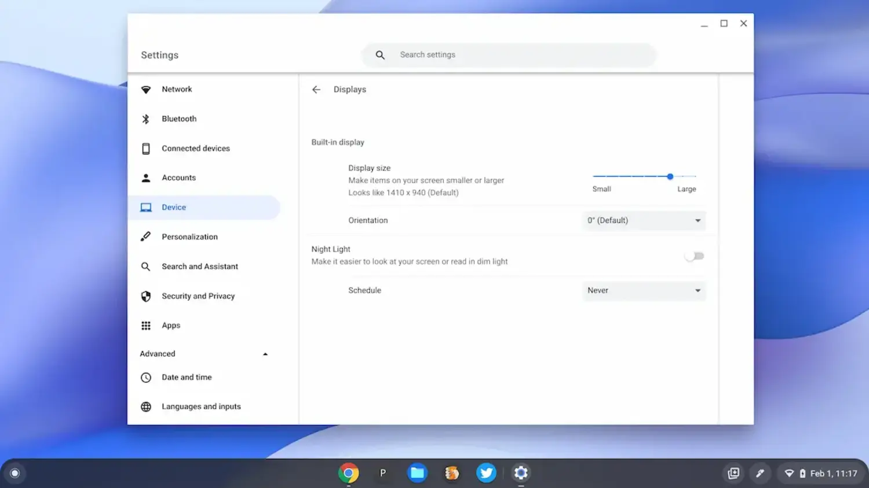Collapse the Advanced section

(x=265, y=354)
